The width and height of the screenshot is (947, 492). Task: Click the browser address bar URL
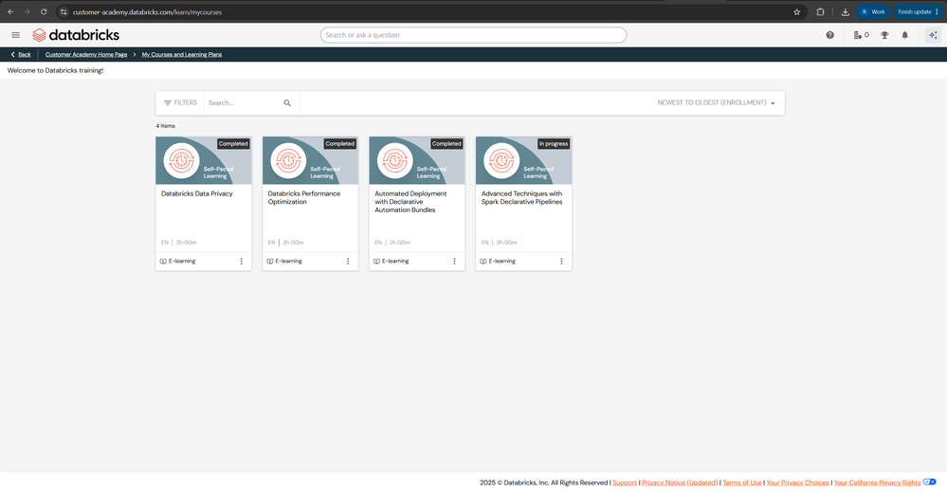pyautogui.click(x=147, y=11)
